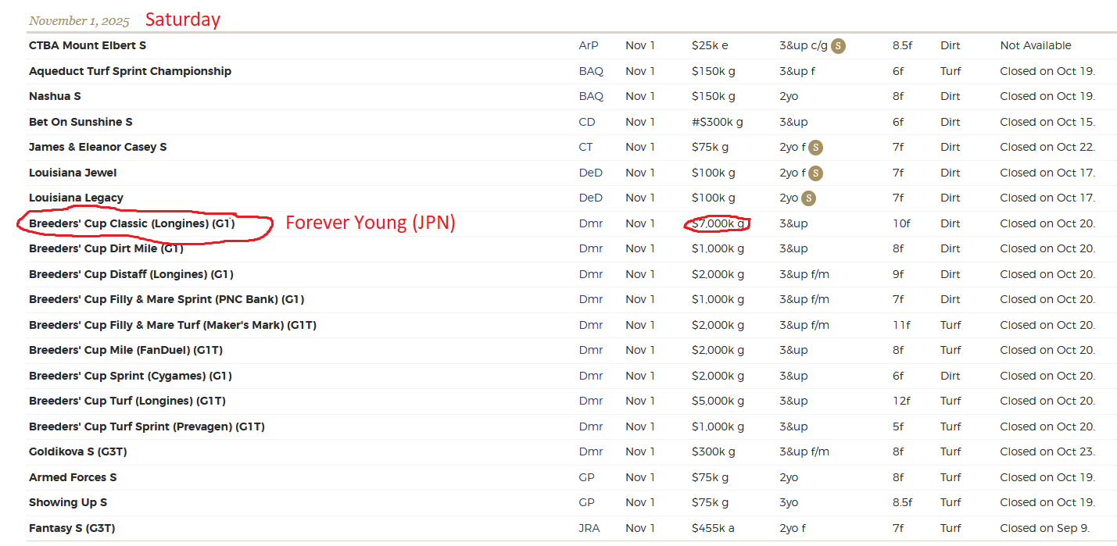1117x546 pixels.
Task: Click the 11f distance value
Action: (x=901, y=325)
